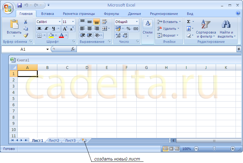Click the zoom slider handle
Image resolution: width=243 pixels, height=163 pixels.
214,149
